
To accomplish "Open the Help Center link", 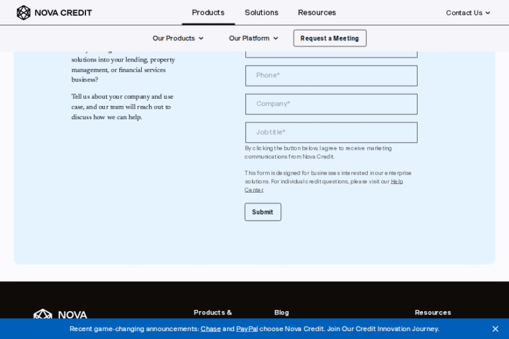I will [396, 181].
